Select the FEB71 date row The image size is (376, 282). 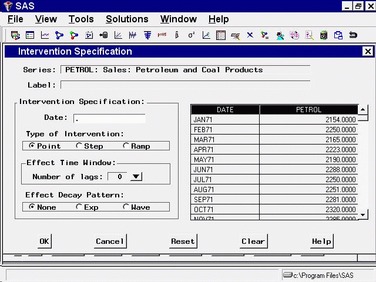(225, 129)
